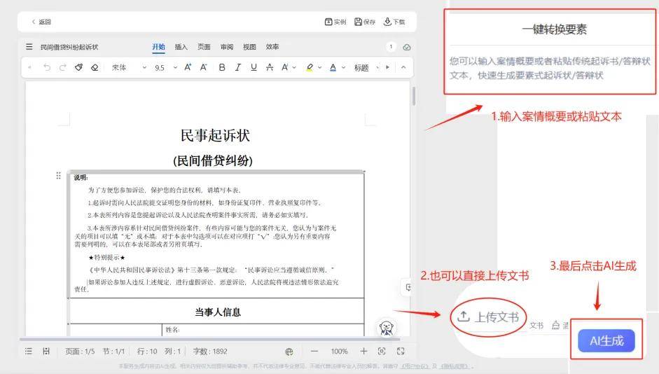Toggle underline formatting
The height and width of the screenshot is (374, 659).
pyautogui.click(x=253, y=68)
